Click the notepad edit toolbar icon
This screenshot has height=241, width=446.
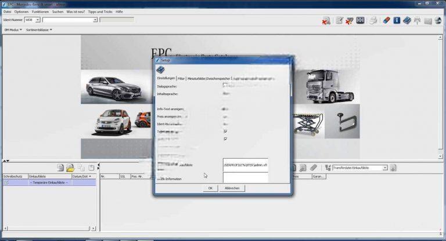point(339,20)
